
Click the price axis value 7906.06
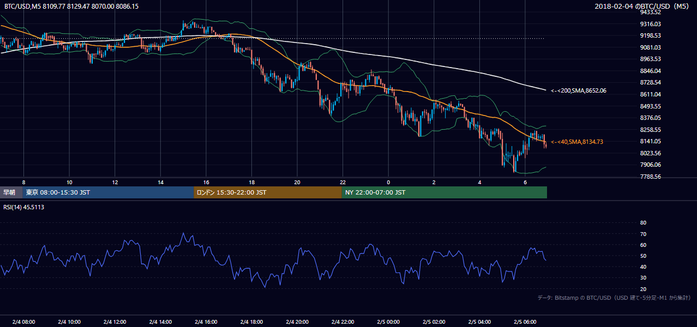pyautogui.click(x=651, y=165)
